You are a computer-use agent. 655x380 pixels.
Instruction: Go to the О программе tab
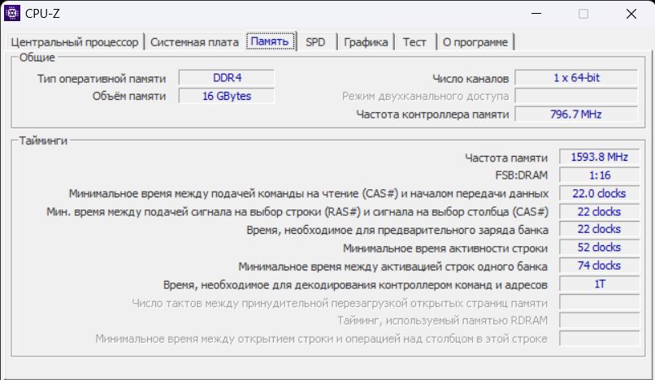(x=475, y=42)
